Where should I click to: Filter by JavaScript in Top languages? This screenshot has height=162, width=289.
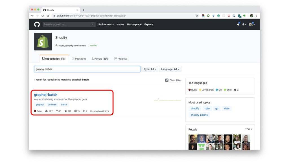click(x=206, y=90)
